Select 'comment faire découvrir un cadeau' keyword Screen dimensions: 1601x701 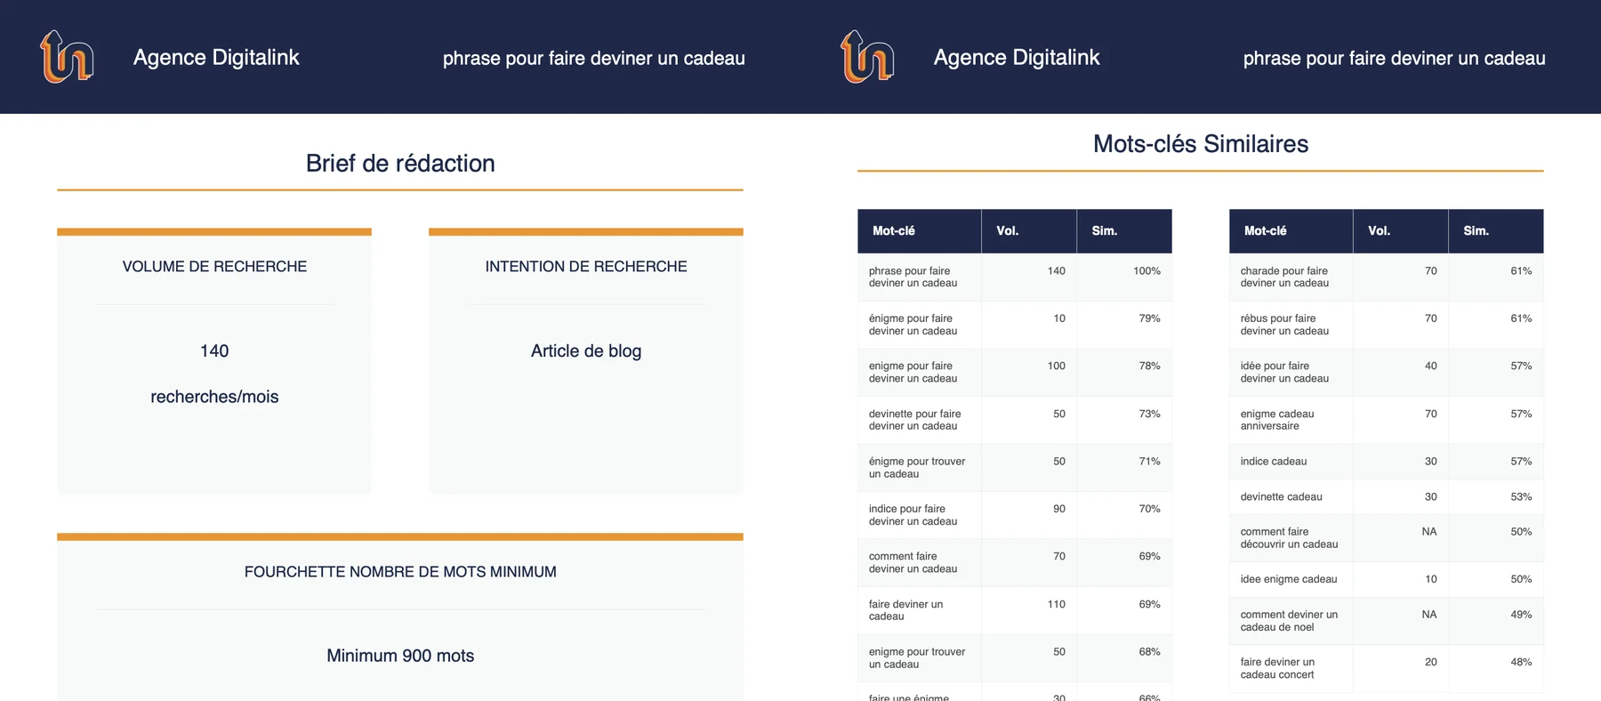(x=1290, y=538)
